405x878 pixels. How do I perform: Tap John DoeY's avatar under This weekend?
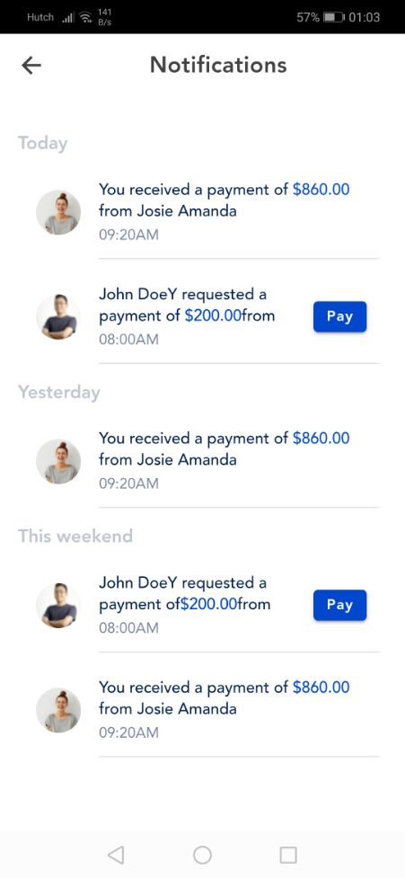tap(58, 606)
